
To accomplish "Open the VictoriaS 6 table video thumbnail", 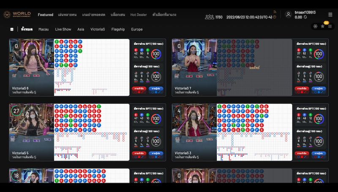I will tap(31, 67).
